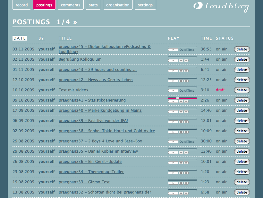
Task: Delete the praegnanz32 posting
Action: (242, 192)
